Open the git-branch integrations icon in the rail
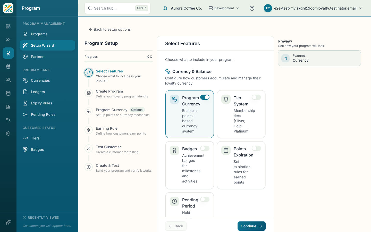Screen dimensions: 371x232 [x=8, y=120]
